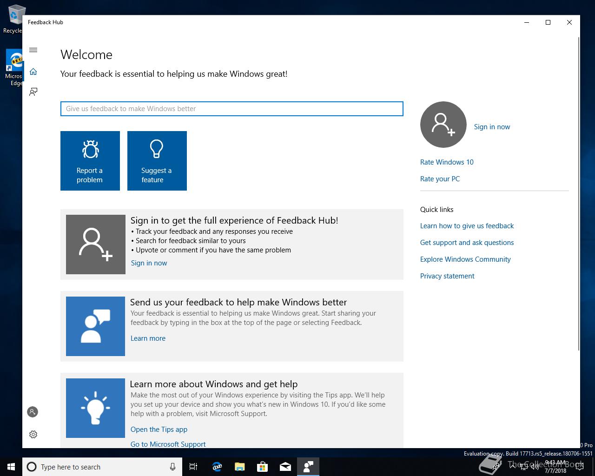
Task: Open Mail from the taskbar
Action: 285,467
